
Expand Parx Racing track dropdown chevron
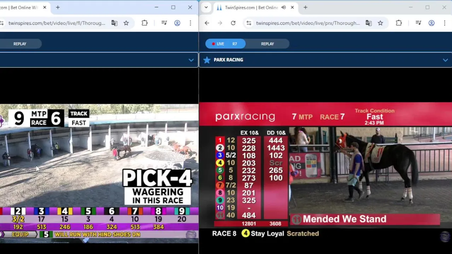(445, 60)
